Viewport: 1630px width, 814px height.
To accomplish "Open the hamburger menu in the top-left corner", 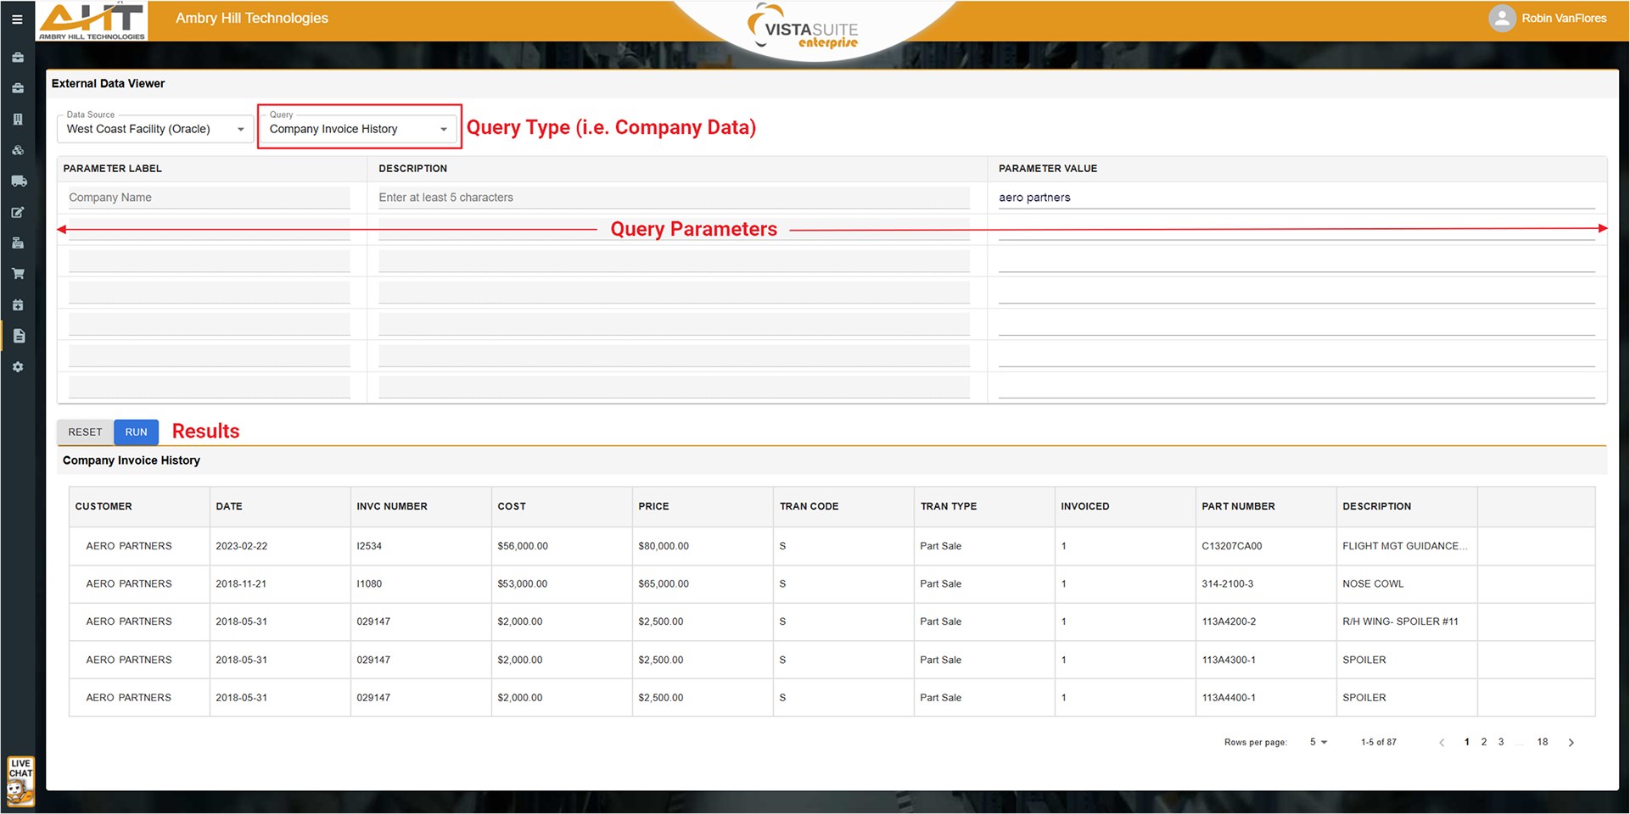I will (17, 19).
